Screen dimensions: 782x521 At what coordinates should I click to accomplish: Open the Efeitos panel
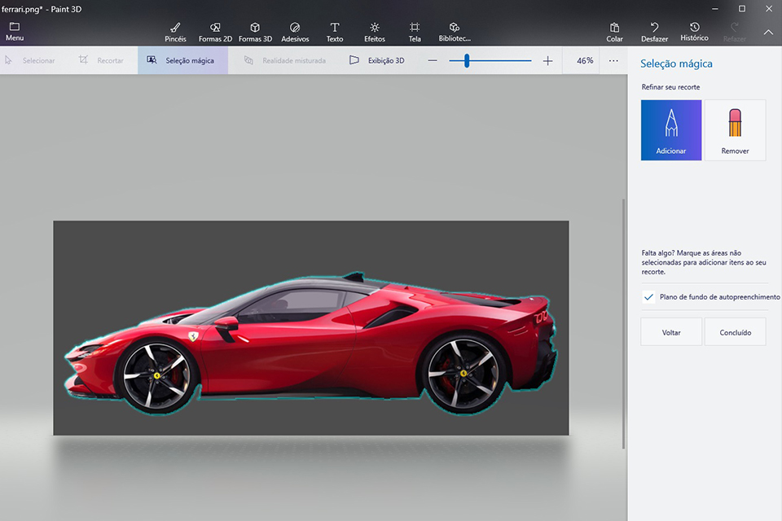pos(375,32)
